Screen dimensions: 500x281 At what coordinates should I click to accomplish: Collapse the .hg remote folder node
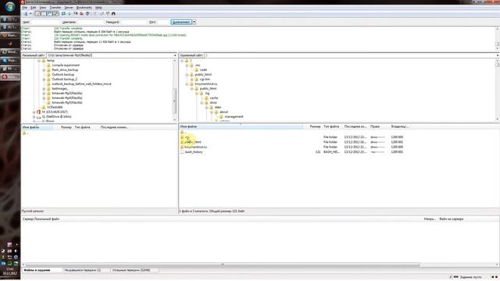tap(197, 94)
